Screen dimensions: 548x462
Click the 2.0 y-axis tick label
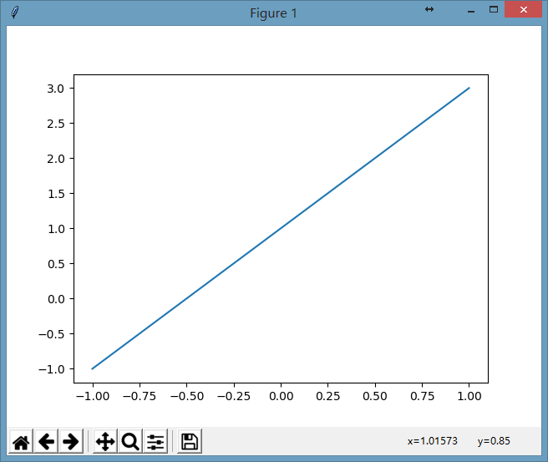click(56, 159)
